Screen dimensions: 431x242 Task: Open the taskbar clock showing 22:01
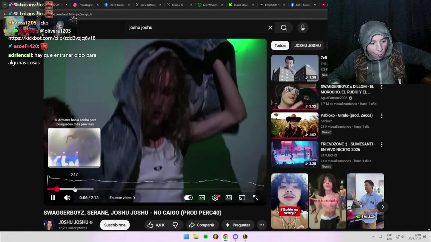(415, 237)
